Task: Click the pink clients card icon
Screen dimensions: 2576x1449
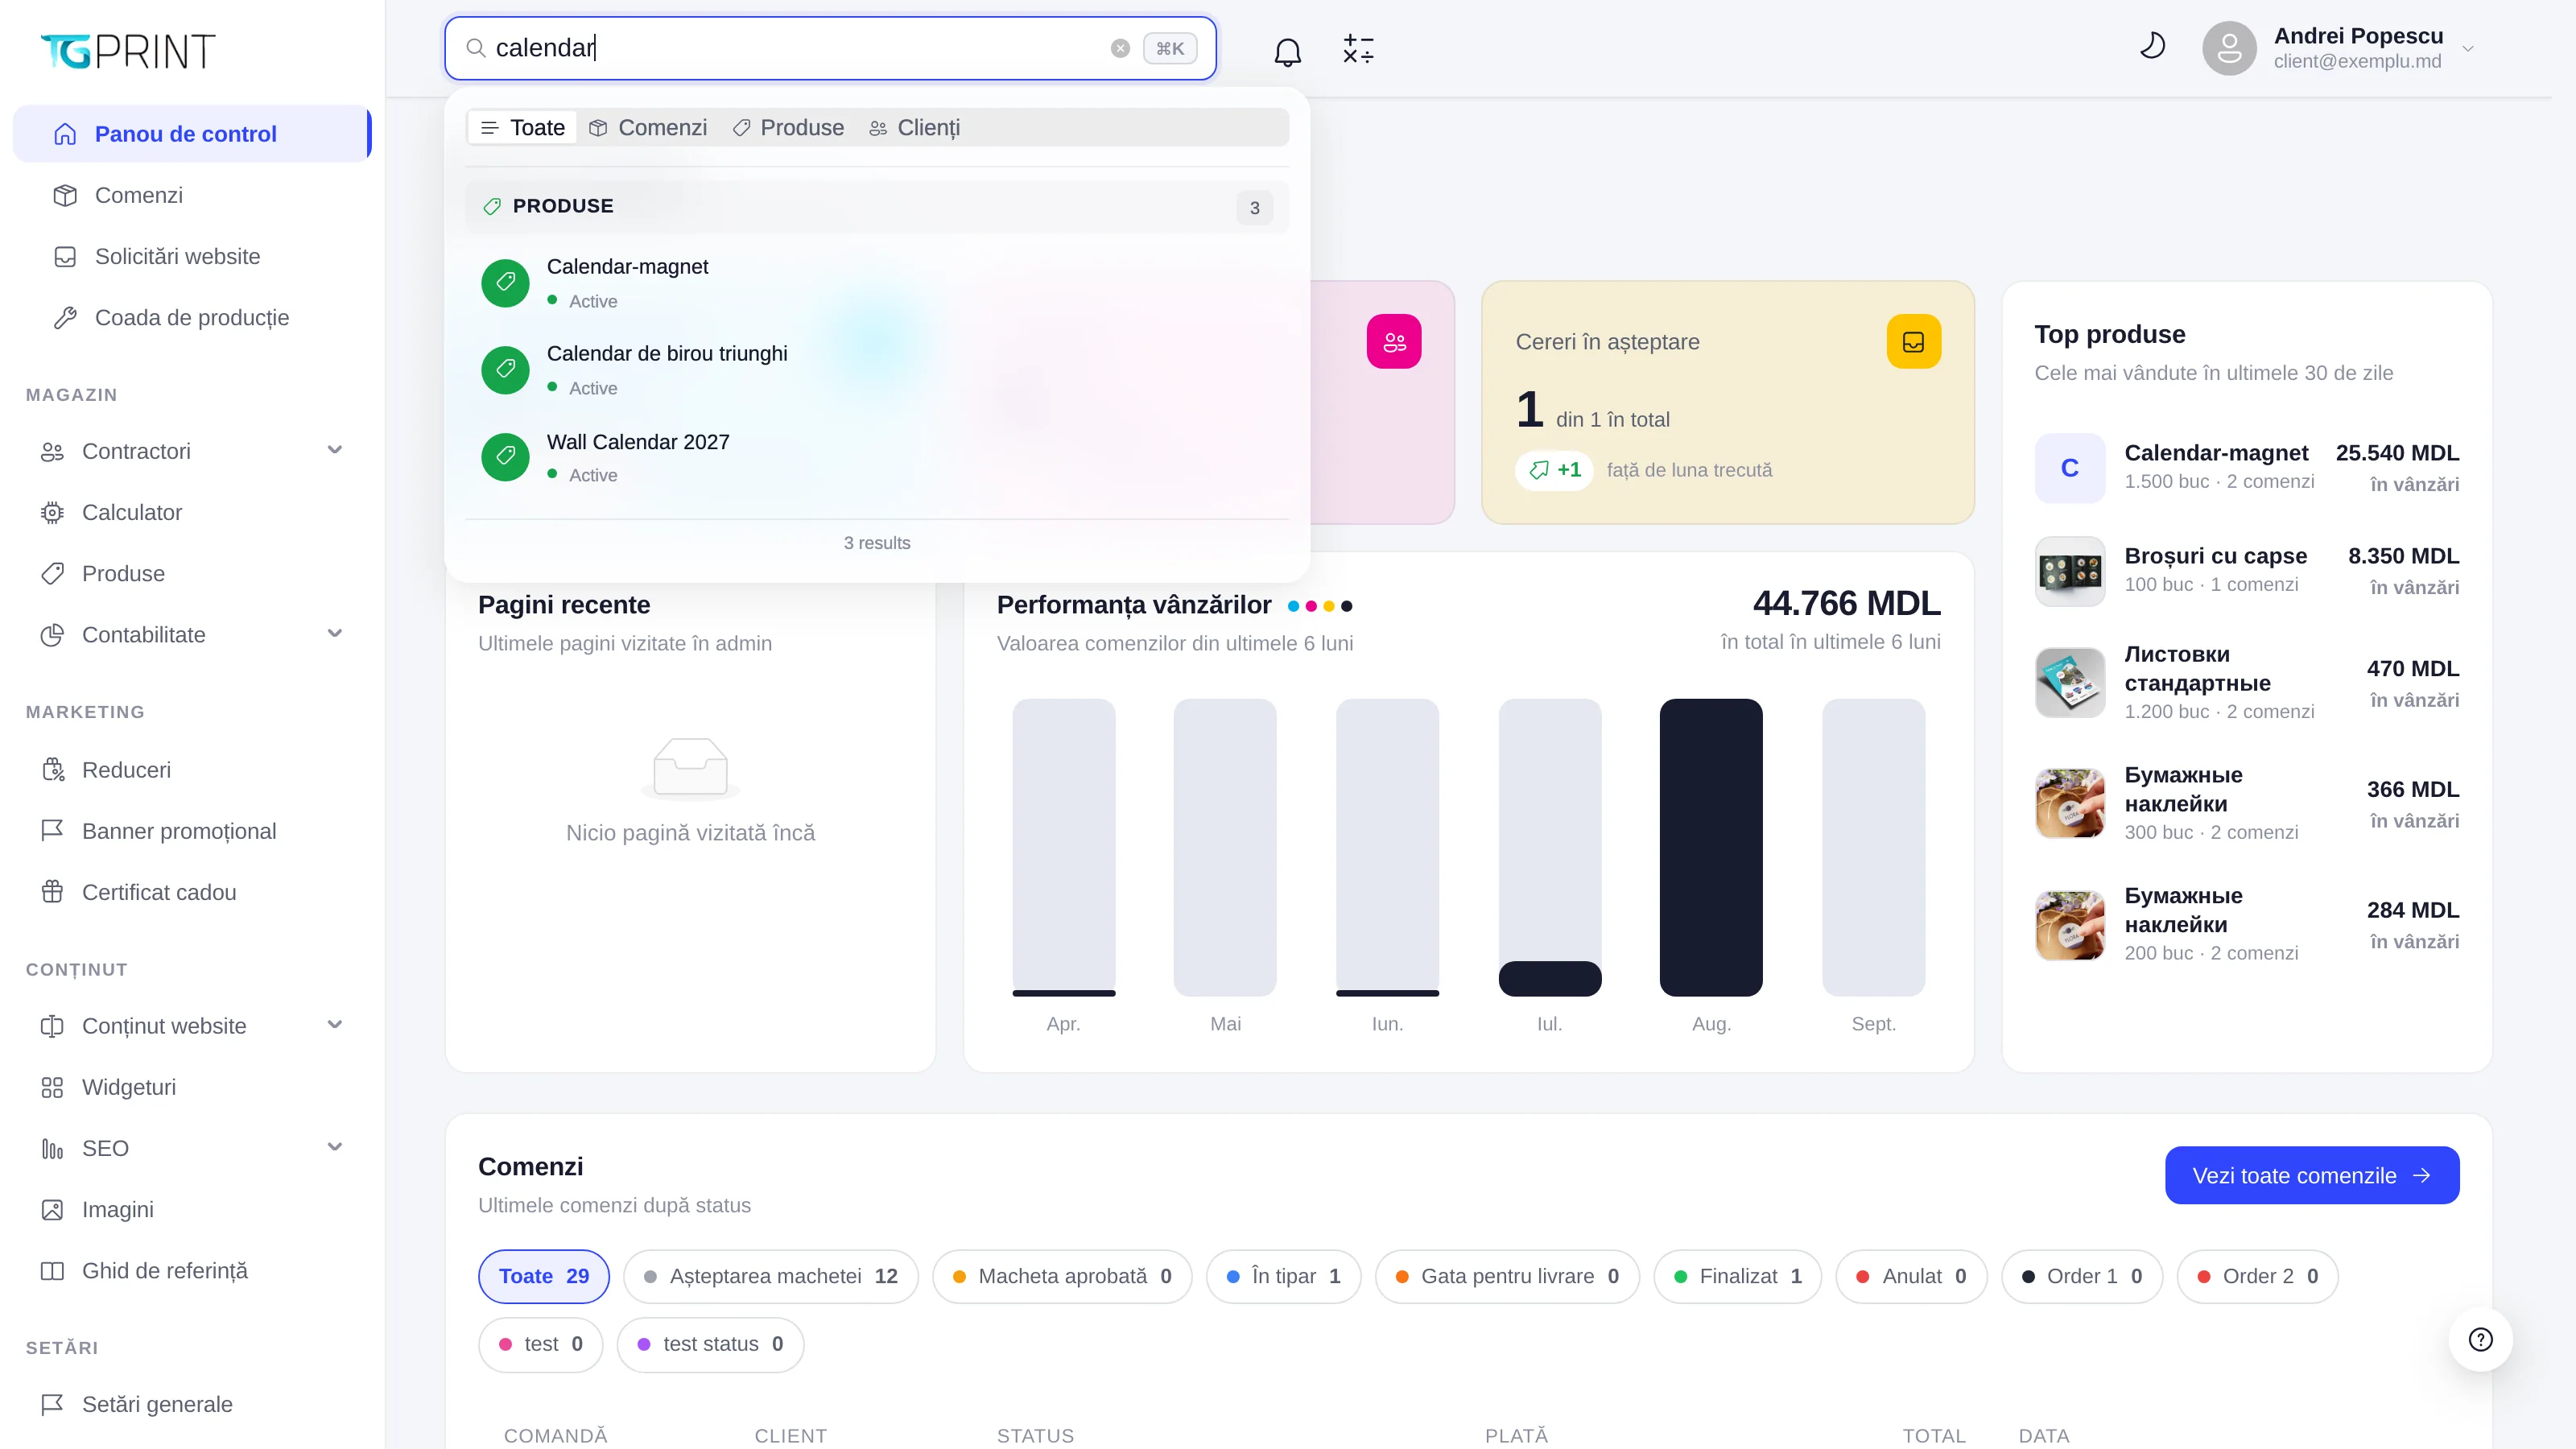Action: [x=1394, y=342]
